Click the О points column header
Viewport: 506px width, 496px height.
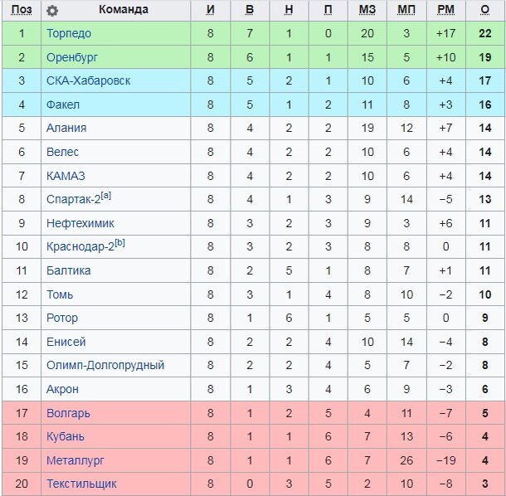tap(485, 10)
